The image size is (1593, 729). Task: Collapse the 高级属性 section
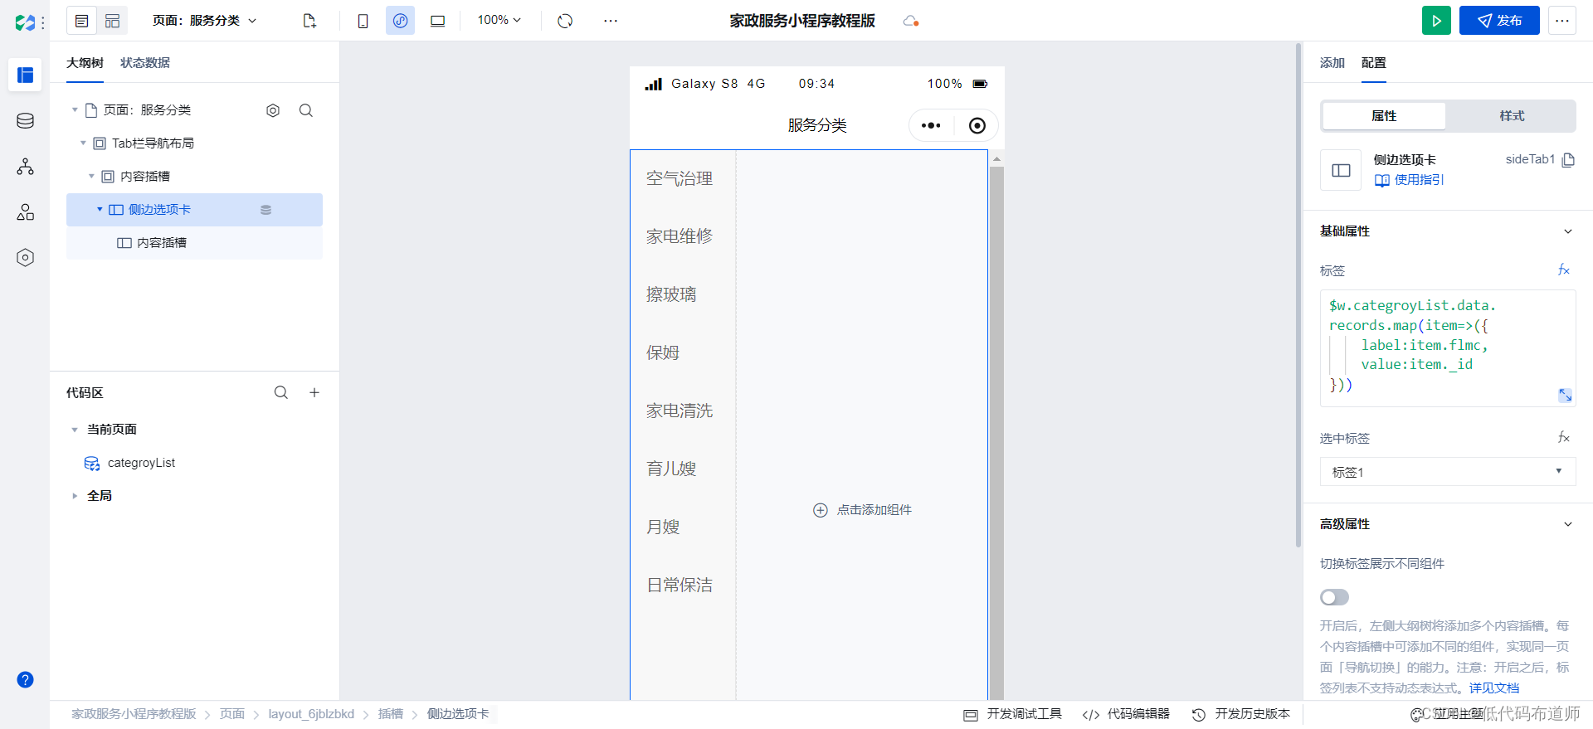pos(1568,524)
